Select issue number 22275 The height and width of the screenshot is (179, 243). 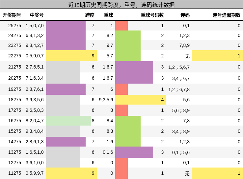(14, 56)
